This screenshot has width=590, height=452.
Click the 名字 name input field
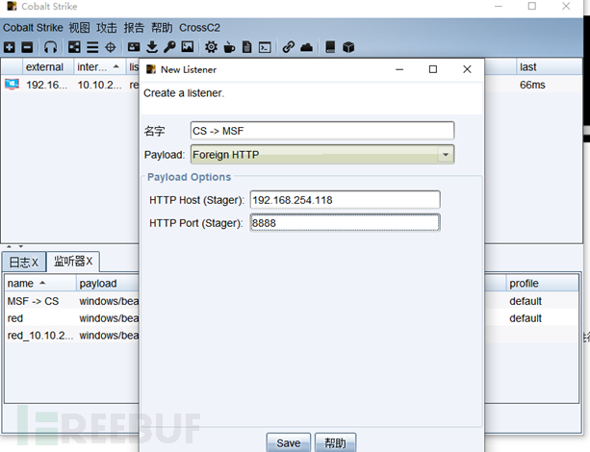click(322, 131)
